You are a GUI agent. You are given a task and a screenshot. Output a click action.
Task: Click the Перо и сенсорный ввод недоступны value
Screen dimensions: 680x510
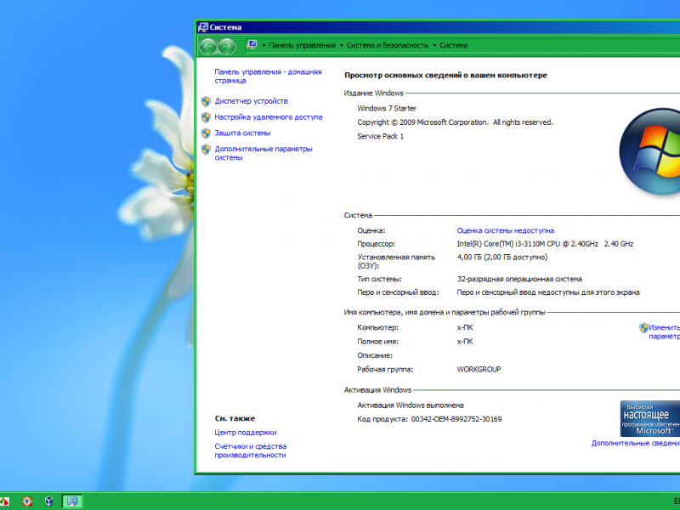[548, 292]
